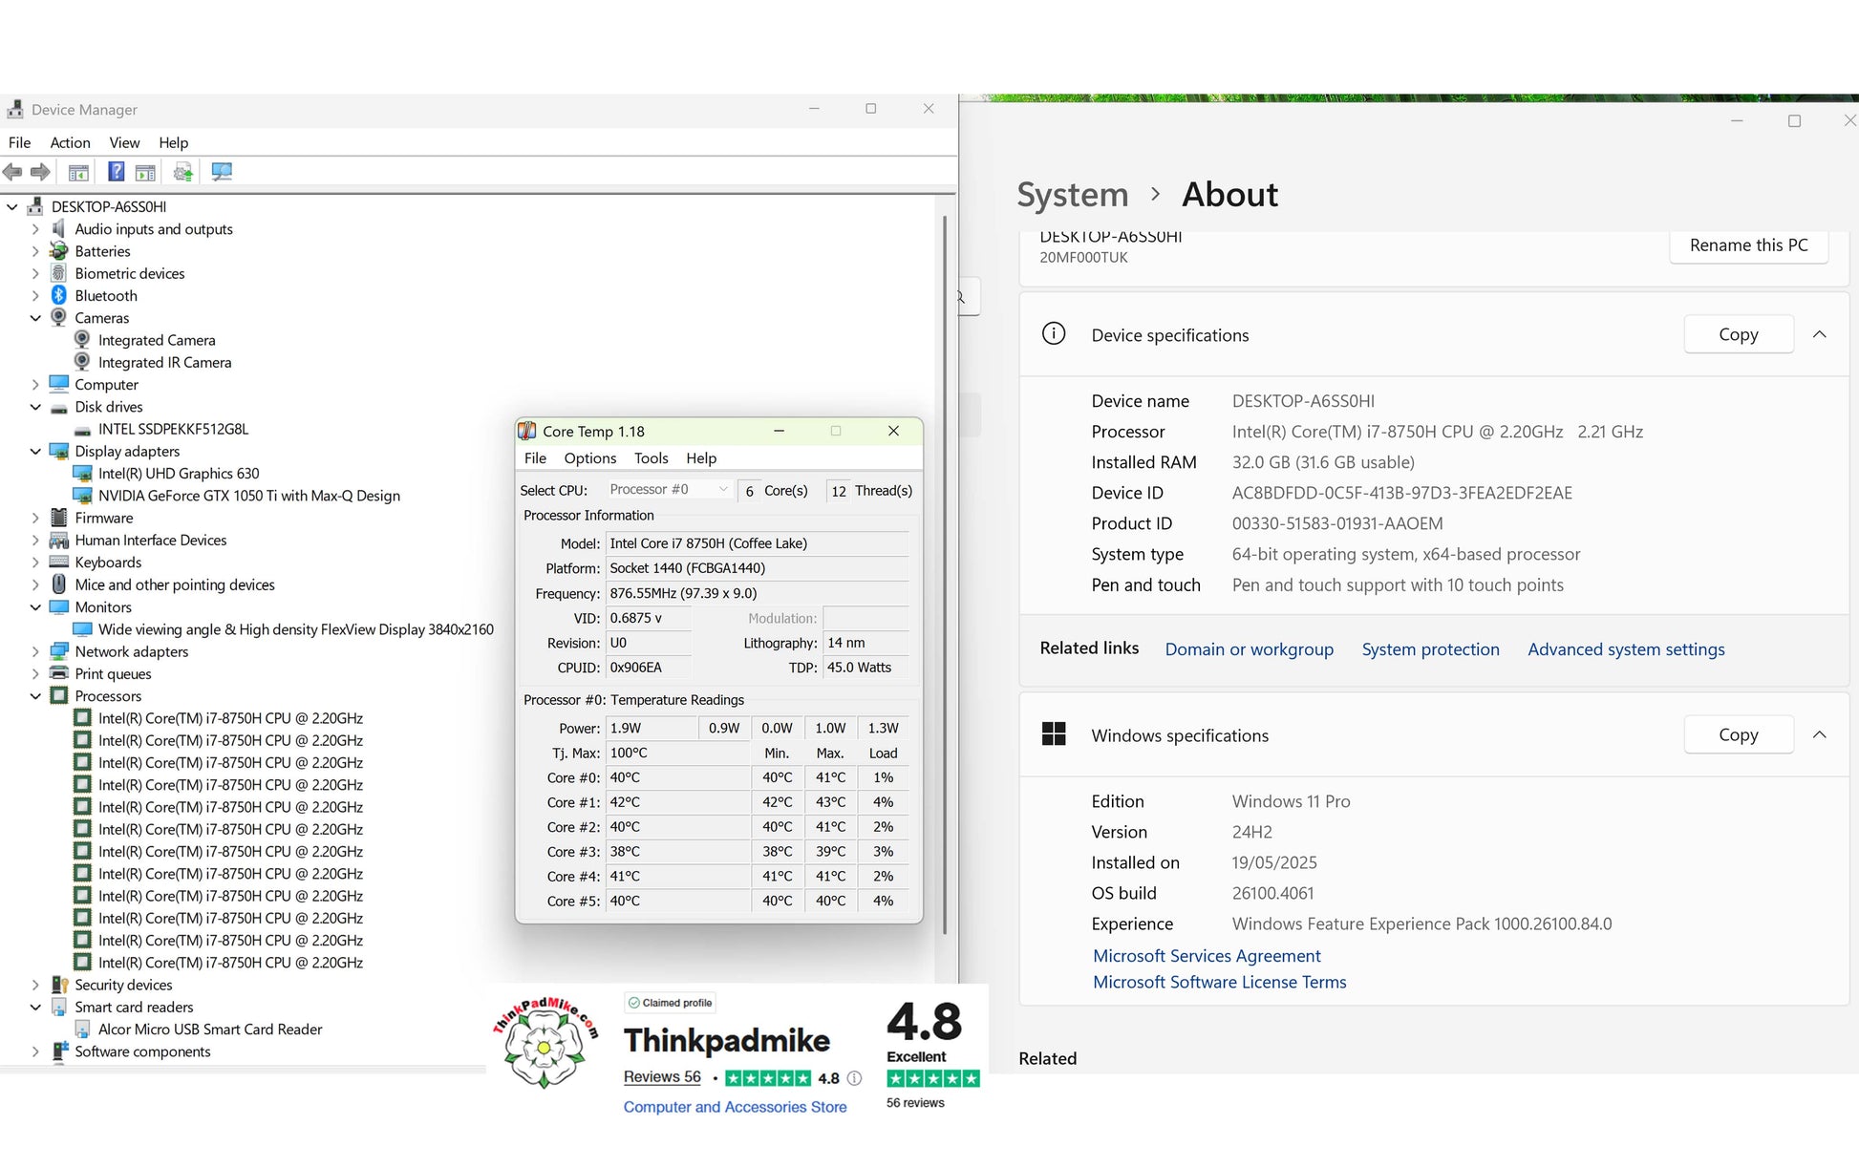Expand the Human Interface Devices category
The height and width of the screenshot is (1168, 1859).
point(35,540)
